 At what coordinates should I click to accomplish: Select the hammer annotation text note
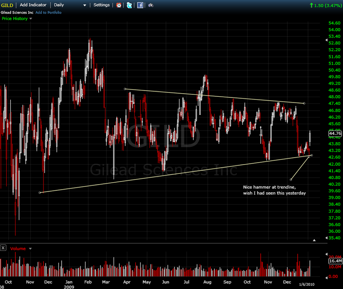pyautogui.click(x=274, y=190)
